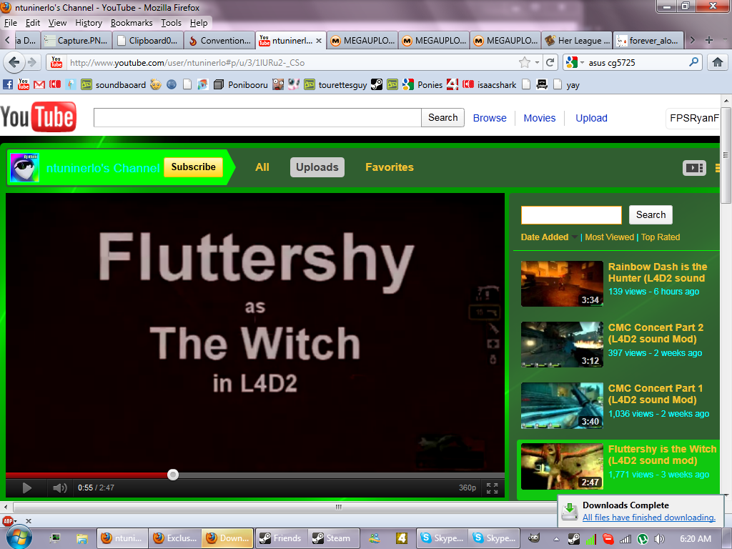The height and width of the screenshot is (549, 732).
Task: Open the Date Added sort dropdown
Action: tap(550, 237)
